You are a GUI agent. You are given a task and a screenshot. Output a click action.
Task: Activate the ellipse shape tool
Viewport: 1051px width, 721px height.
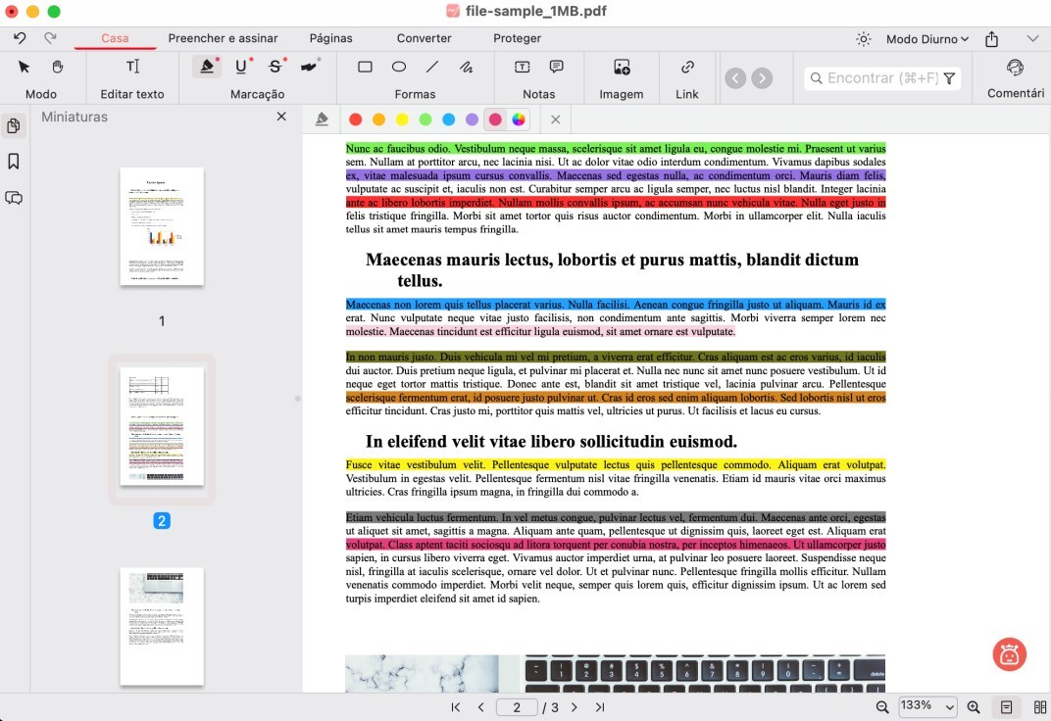[399, 67]
